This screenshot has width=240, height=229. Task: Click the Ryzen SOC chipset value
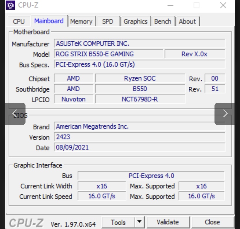[140, 78]
